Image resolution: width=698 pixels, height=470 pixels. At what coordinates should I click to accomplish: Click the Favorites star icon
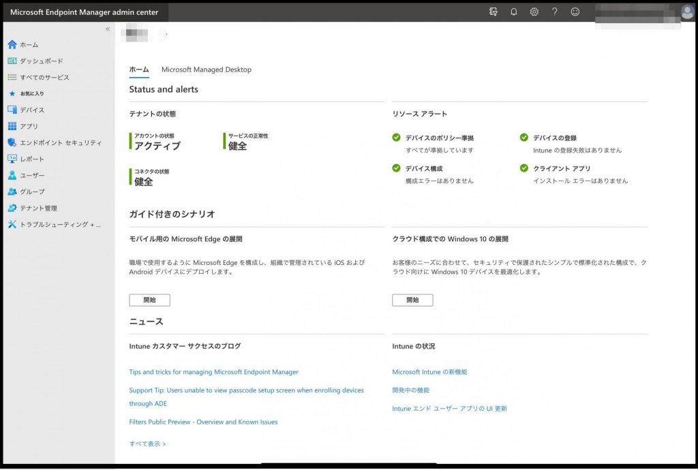(12, 93)
